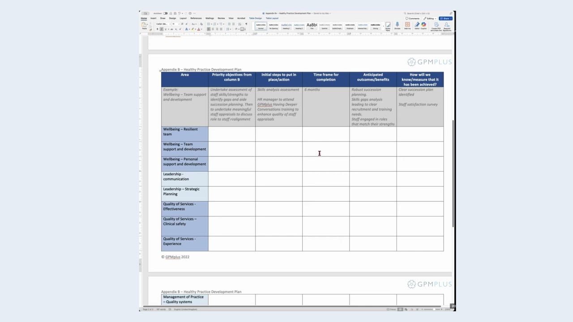
Task: Switch to the Insert tab
Action: (x=154, y=18)
